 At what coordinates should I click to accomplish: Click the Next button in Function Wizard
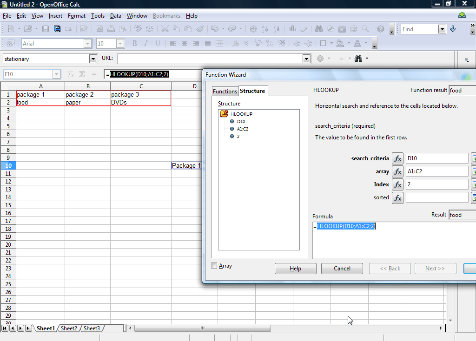(x=435, y=268)
